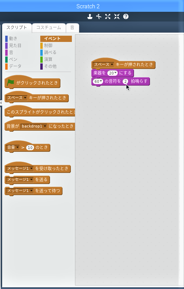This screenshot has width=184, height=289.
Task: Open the スペース key dropdown in palette block
Action: [x=16, y=98]
